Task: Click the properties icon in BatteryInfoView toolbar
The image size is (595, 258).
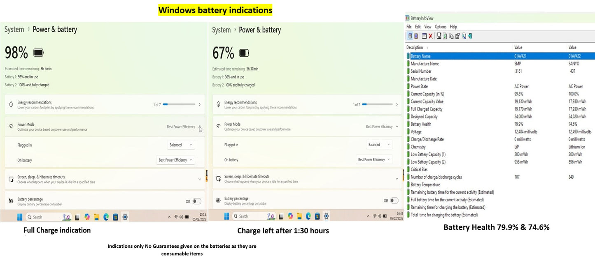Action: 457,36
